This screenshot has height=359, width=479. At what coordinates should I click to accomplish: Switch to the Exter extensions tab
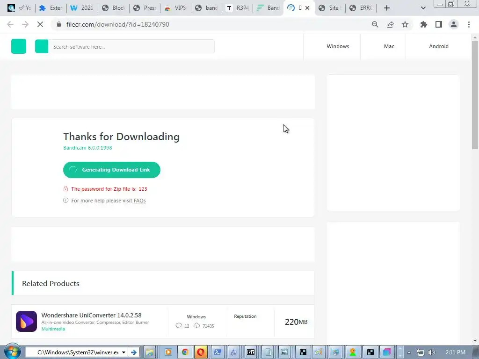pyautogui.click(x=51, y=8)
